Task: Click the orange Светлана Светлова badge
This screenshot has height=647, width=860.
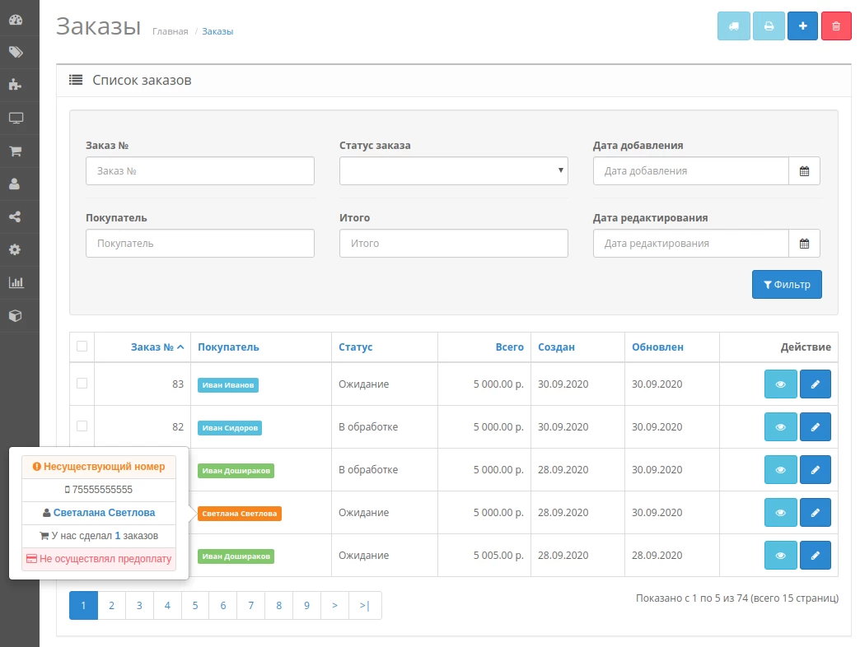Action: (x=239, y=514)
